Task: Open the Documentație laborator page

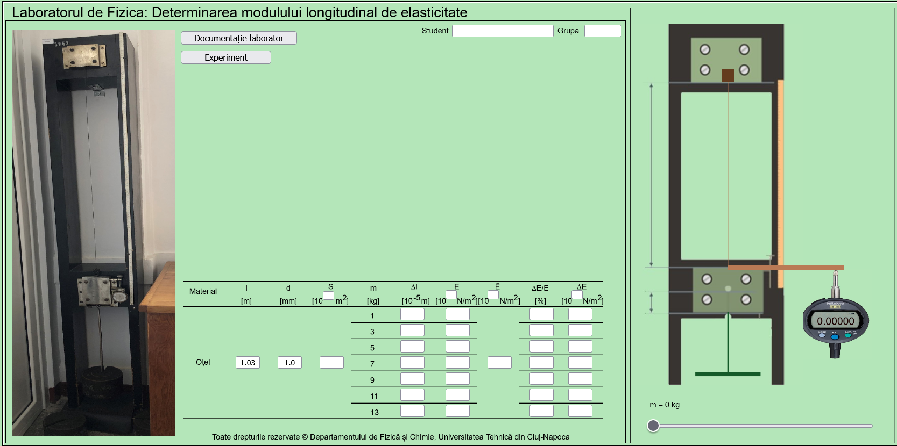Action: [x=238, y=38]
